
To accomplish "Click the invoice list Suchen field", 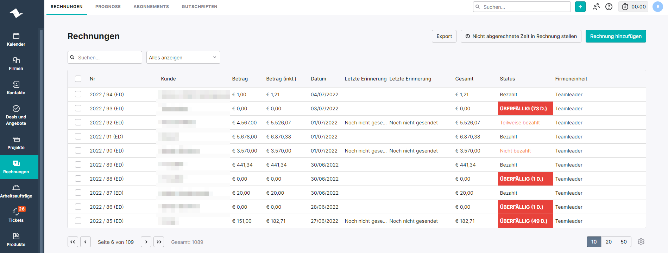I will point(107,57).
